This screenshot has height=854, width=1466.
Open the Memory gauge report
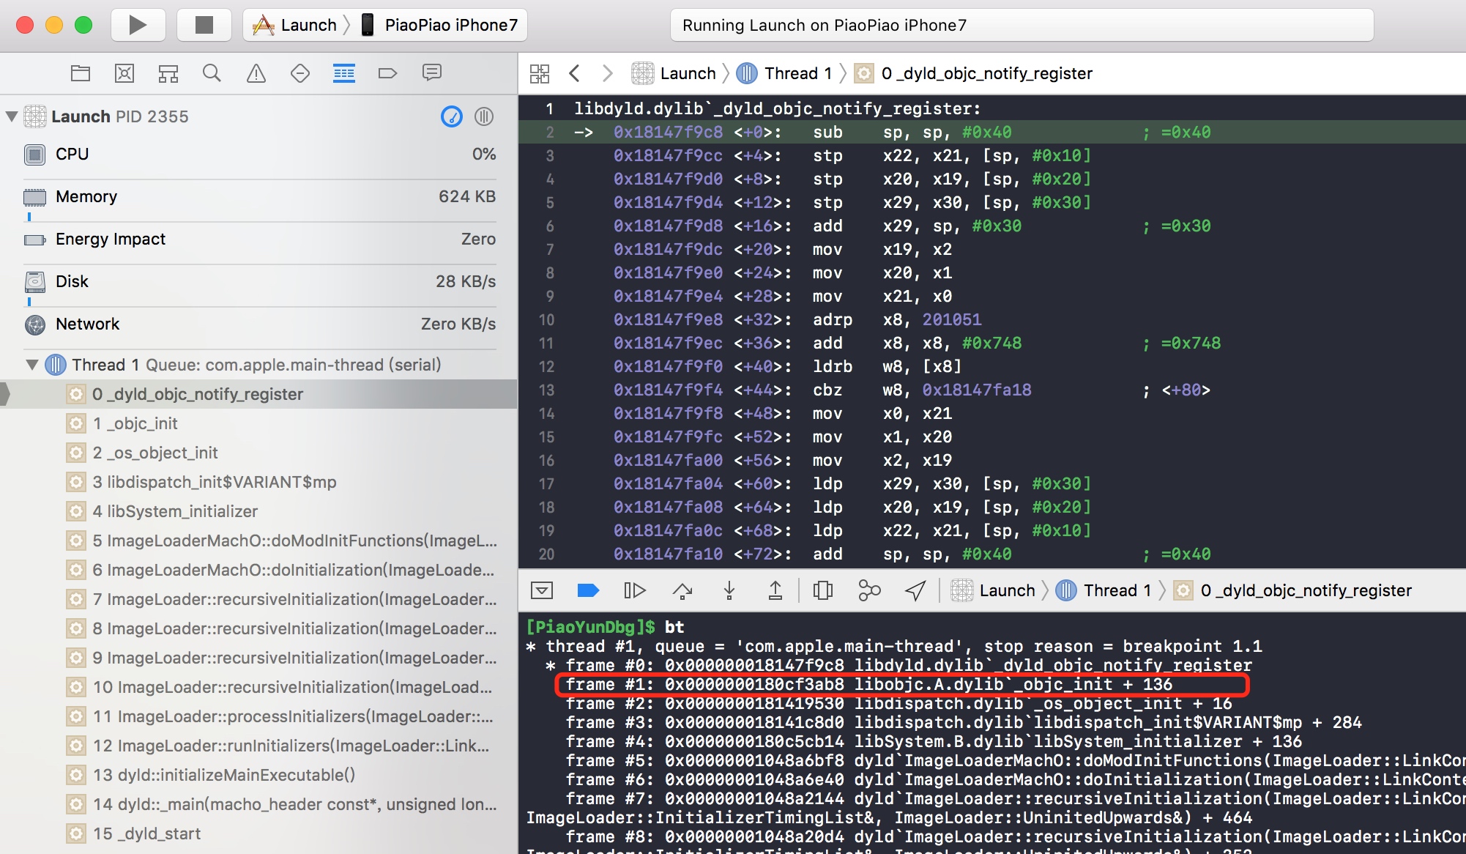259,196
